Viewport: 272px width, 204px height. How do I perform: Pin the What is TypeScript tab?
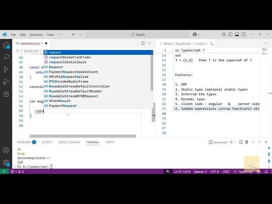(212, 43)
